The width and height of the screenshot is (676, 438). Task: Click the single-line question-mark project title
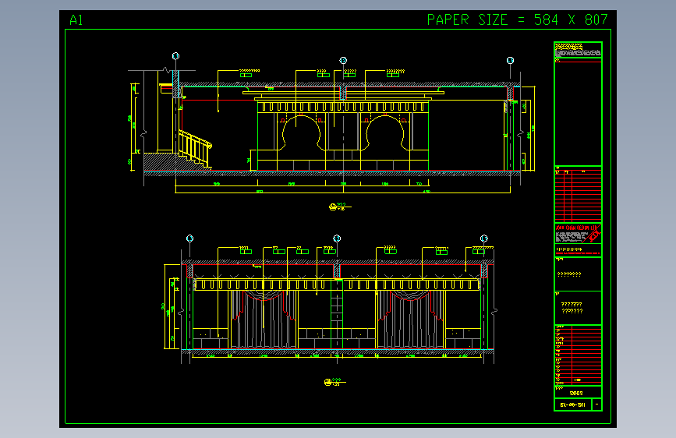tap(569, 274)
